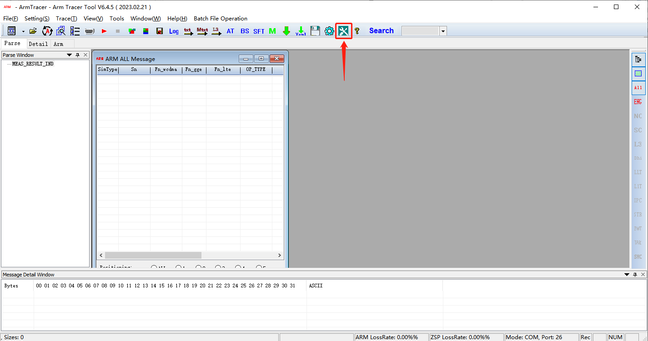Screen dimensions: 648x341
Task: Open the Trace menu
Action: 66,19
